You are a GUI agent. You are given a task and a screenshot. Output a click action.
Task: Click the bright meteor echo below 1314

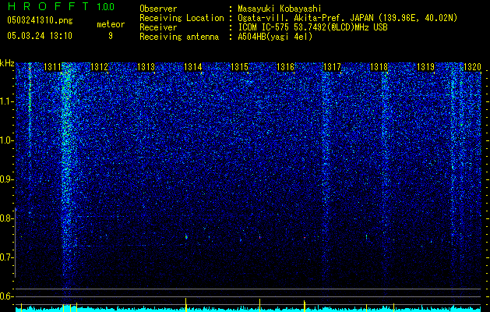tap(186, 237)
